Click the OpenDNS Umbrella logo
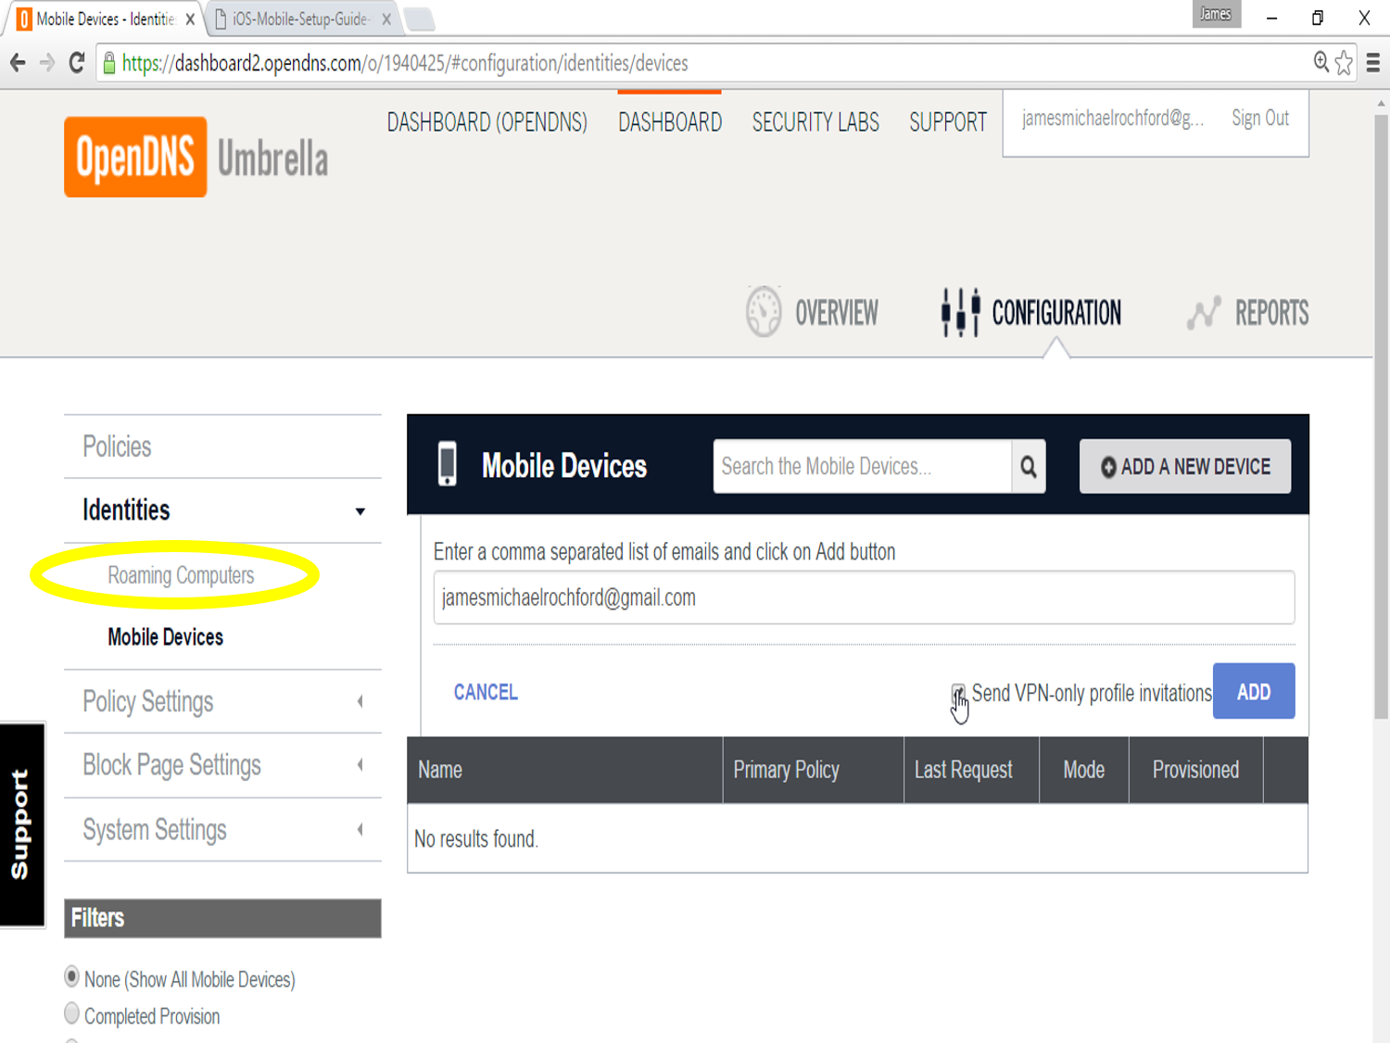 point(196,157)
